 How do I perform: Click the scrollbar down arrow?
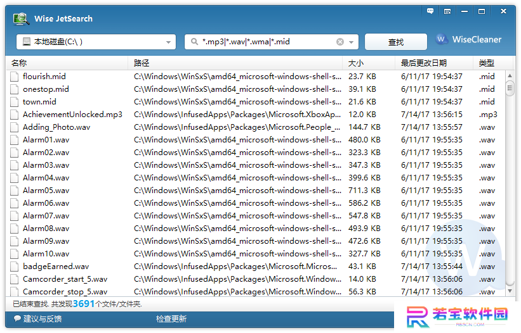510,291
